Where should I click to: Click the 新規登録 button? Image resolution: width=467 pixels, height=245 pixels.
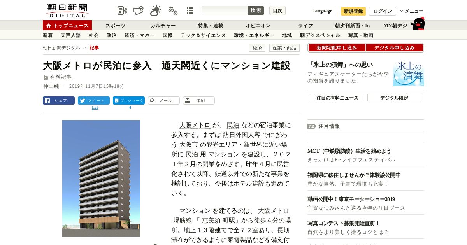click(353, 11)
